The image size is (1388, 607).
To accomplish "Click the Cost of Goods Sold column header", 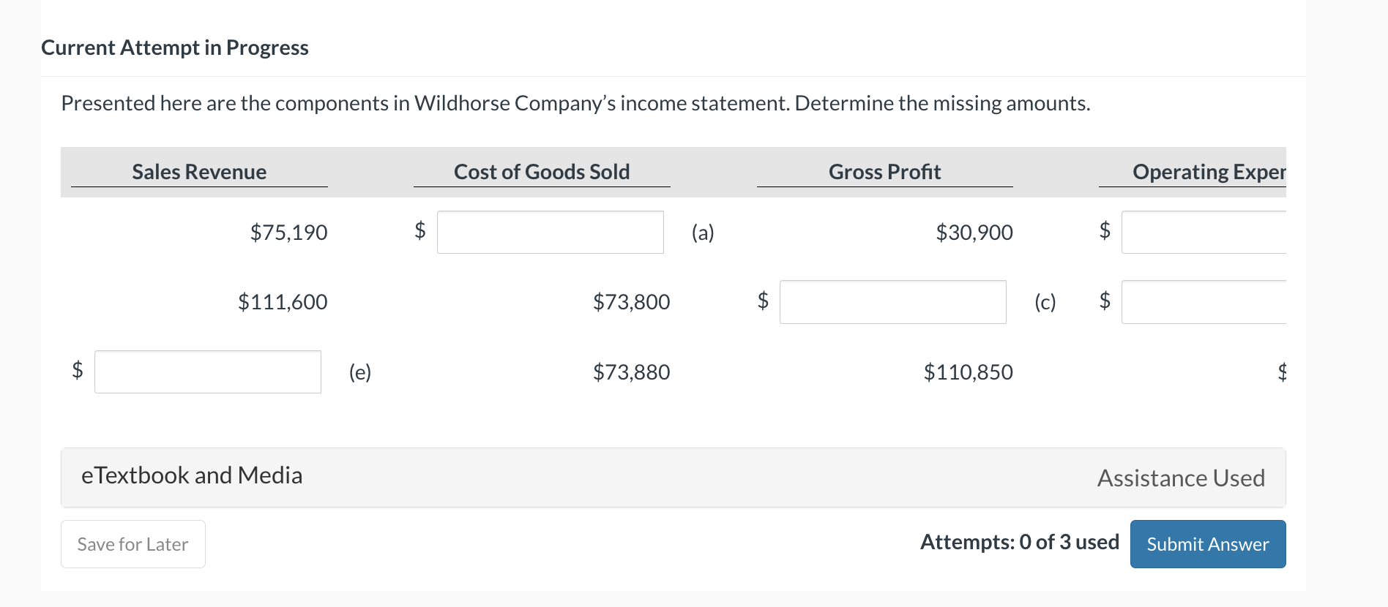I will pos(542,172).
